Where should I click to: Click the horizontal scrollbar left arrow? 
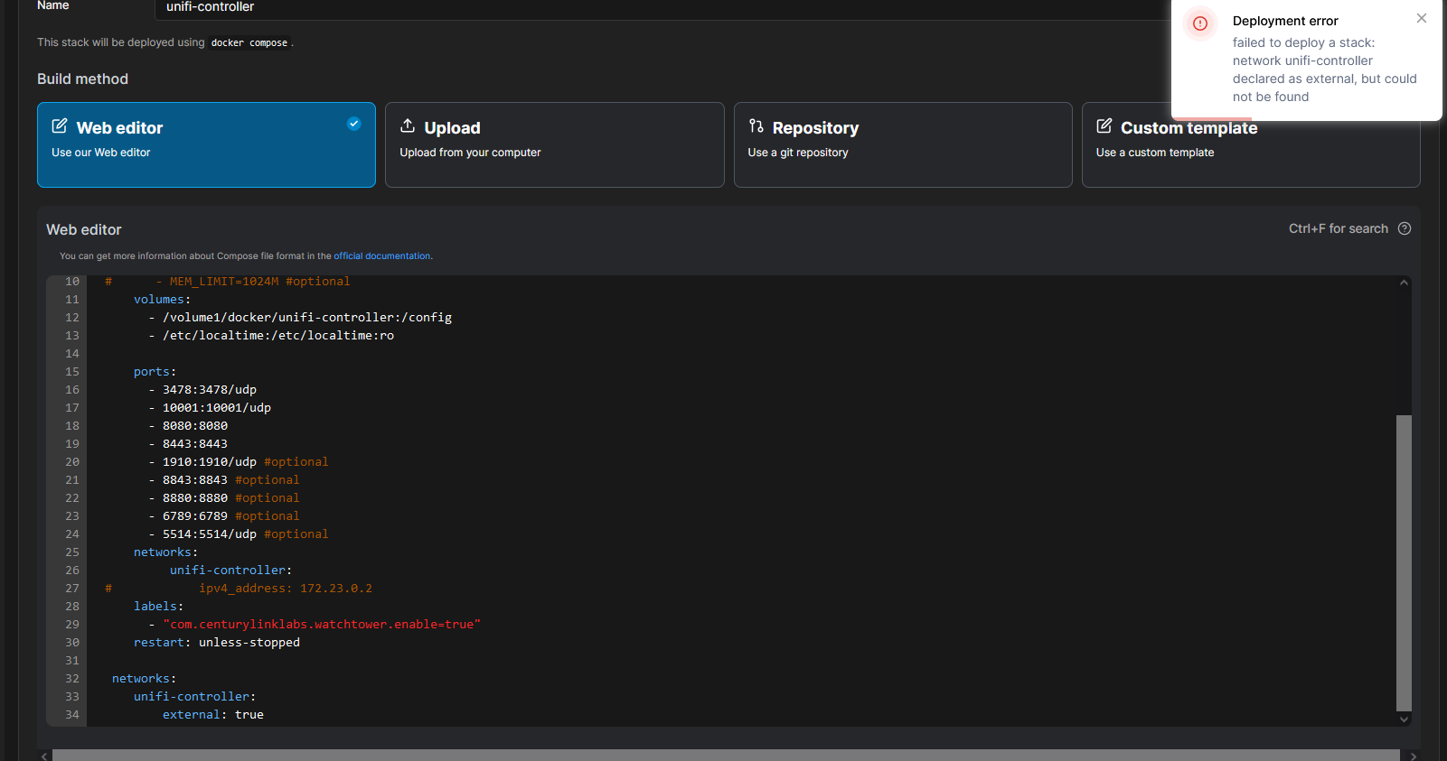[x=44, y=756]
